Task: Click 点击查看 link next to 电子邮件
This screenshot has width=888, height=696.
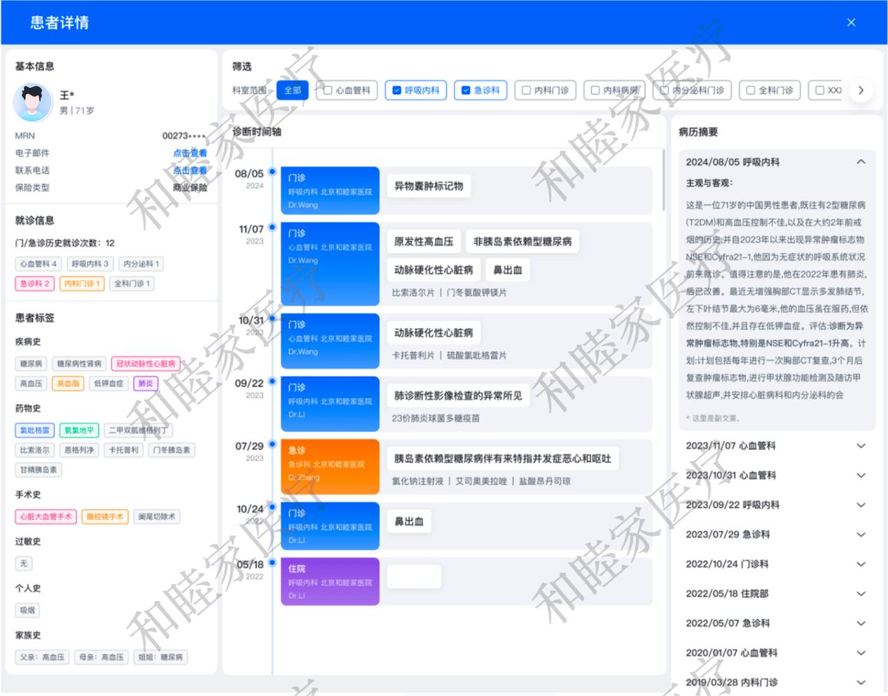Action: click(x=190, y=153)
